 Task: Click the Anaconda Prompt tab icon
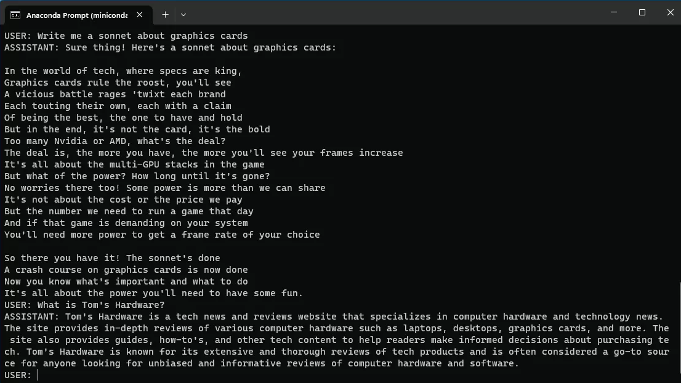15,15
